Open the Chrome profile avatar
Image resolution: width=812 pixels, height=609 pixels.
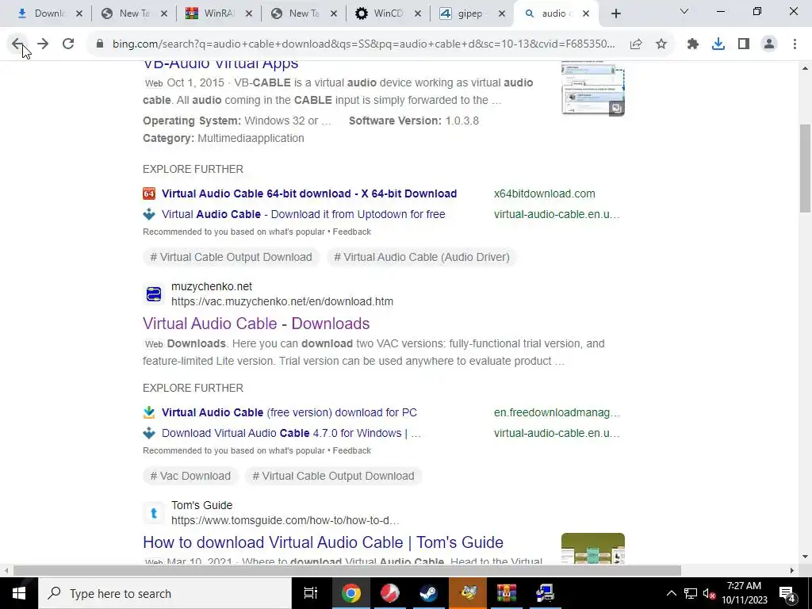coord(769,44)
